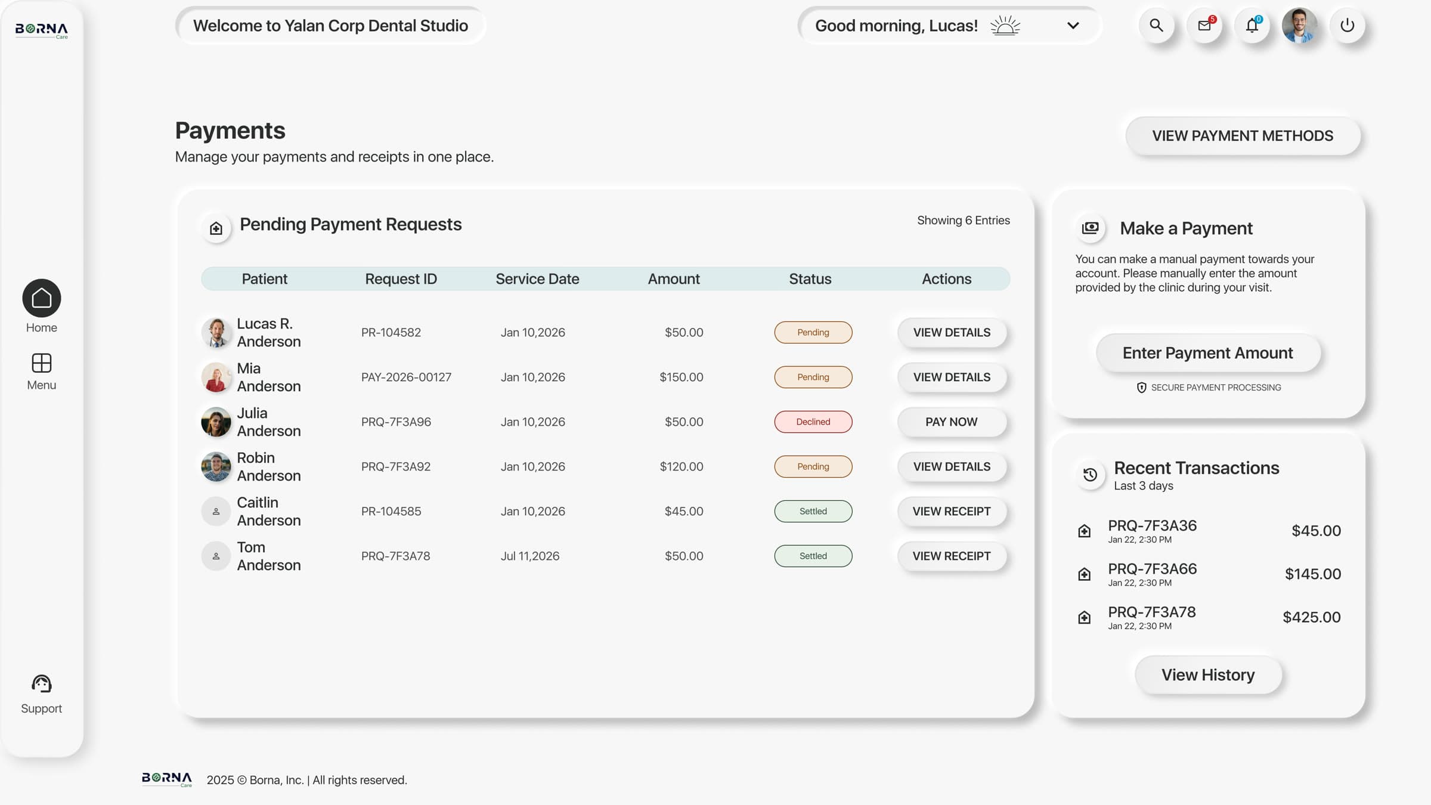Pay now for Julia Anderson's request
The image size is (1431, 805).
[x=952, y=422]
